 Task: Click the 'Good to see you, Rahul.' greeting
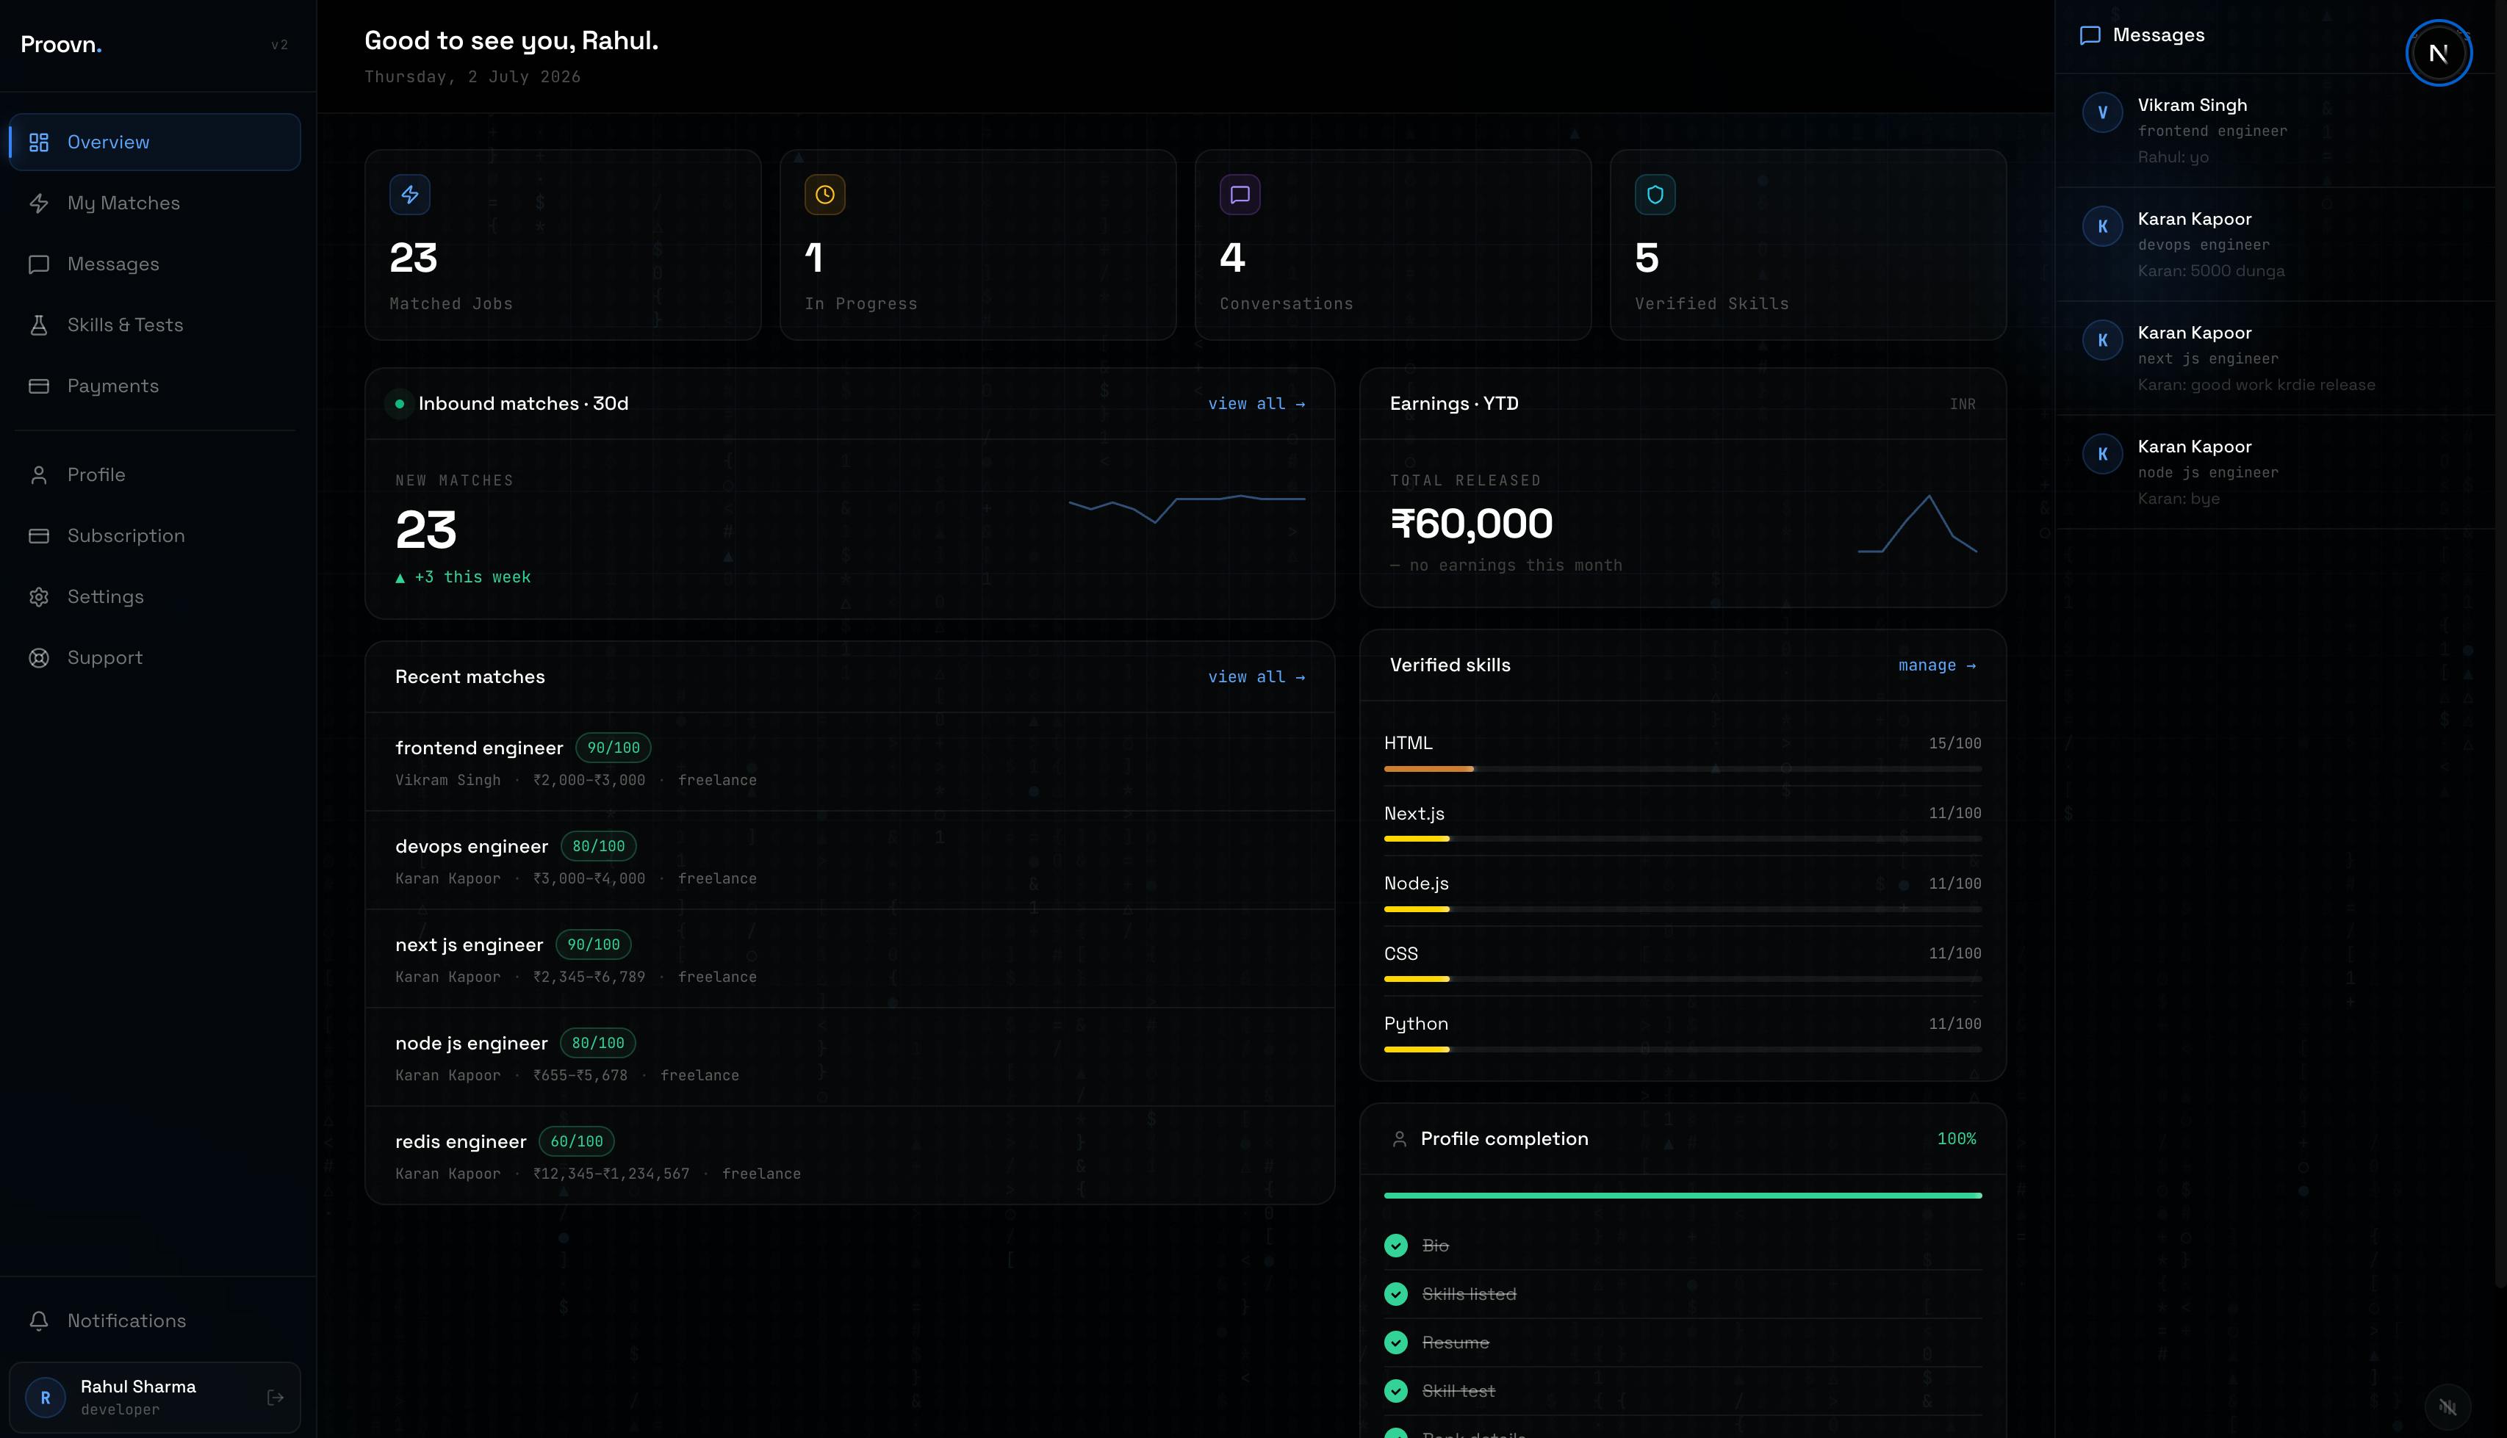pyautogui.click(x=511, y=40)
